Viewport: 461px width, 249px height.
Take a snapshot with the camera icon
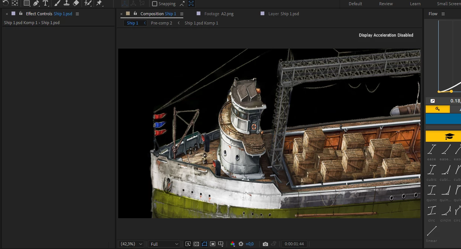(x=265, y=244)
